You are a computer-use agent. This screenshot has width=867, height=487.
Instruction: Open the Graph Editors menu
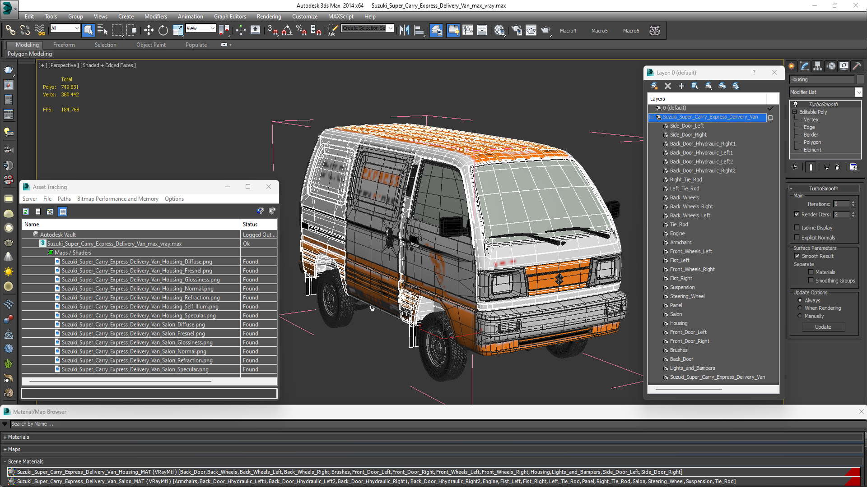coord(229,16)
